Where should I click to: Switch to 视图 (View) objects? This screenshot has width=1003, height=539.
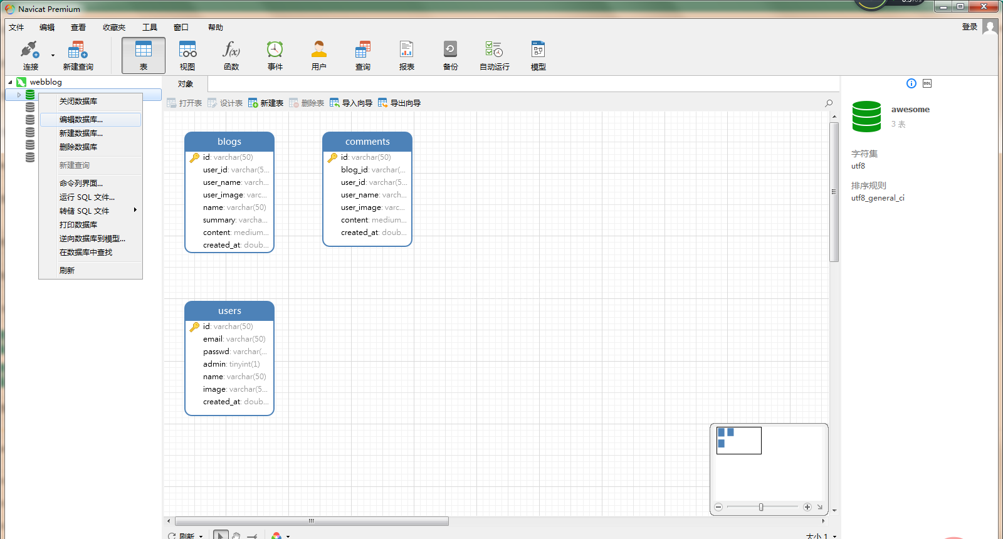pyautogui.click(x=187, y=56)
